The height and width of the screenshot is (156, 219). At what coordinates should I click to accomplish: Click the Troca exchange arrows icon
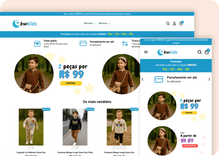[x=125, y=44]
